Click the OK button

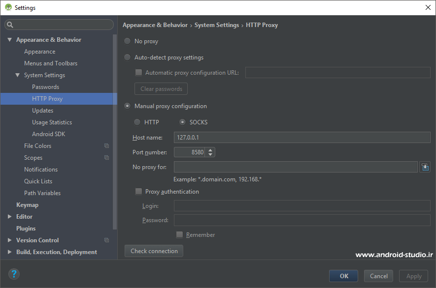(x=344, y=276)
